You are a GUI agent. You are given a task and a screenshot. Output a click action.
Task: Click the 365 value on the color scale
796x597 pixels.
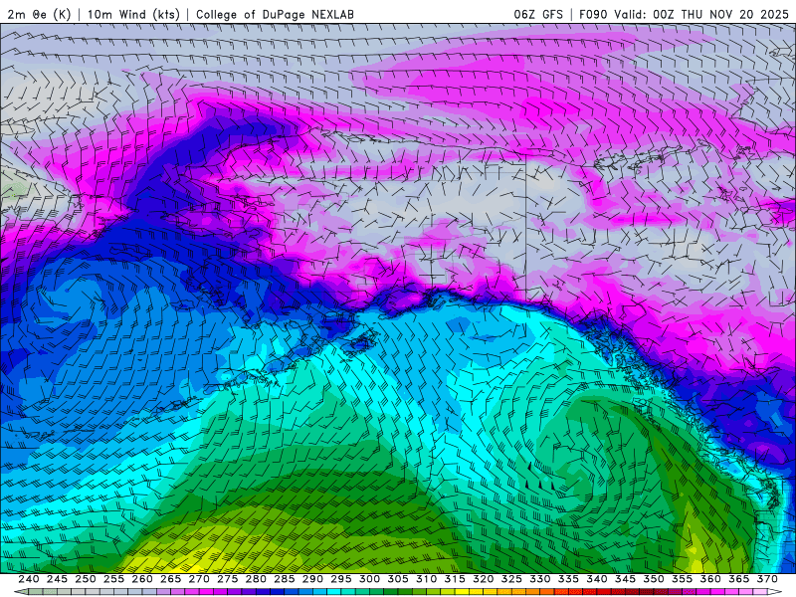pos(739,579)
